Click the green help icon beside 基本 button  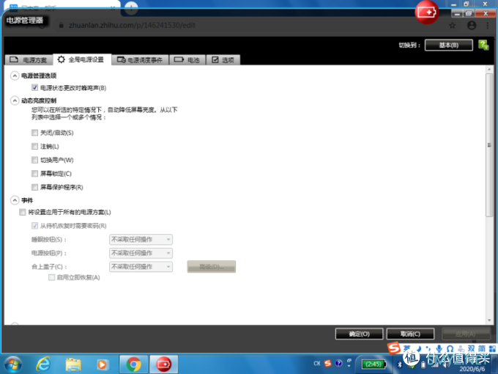pos(483,45)
